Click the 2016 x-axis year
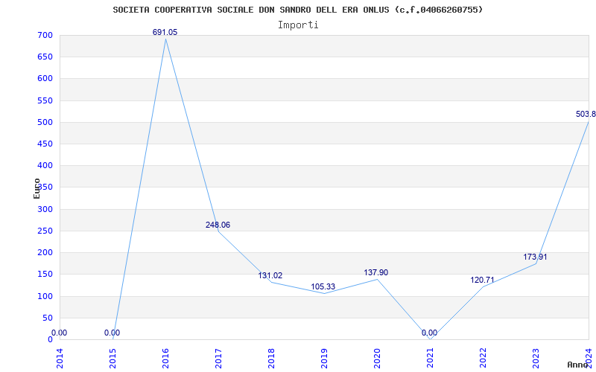Screen dimensions: 596x372 coord(165,358)
